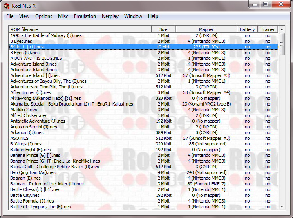The width and height of the screenshot is (293, 218).
Task: Click the vertical scrollbar thumb
Action: (x=282, y=44)
